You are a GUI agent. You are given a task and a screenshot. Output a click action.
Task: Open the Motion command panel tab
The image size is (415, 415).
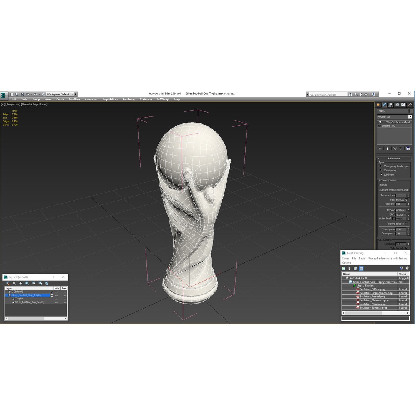[x=397, y=105]
